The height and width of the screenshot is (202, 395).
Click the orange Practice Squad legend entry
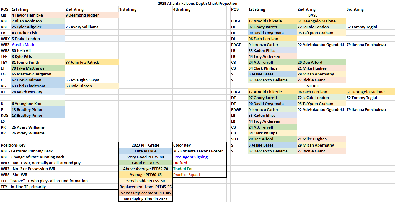click(187, 175)
